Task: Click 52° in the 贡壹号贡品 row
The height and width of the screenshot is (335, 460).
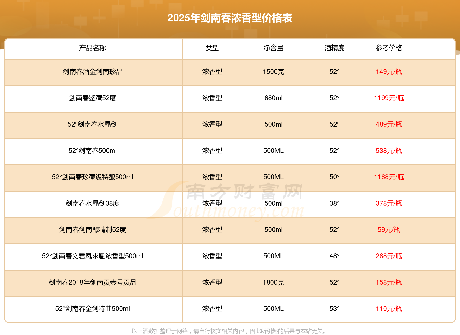Action: click(335, 282)
